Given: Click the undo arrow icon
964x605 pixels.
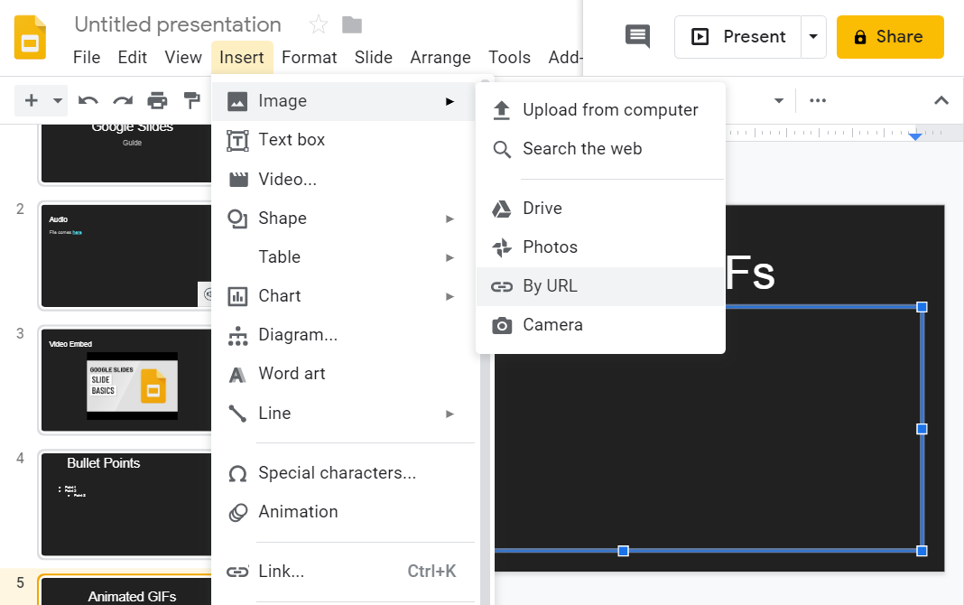Looking at the screenshot, I should (88, 100).
